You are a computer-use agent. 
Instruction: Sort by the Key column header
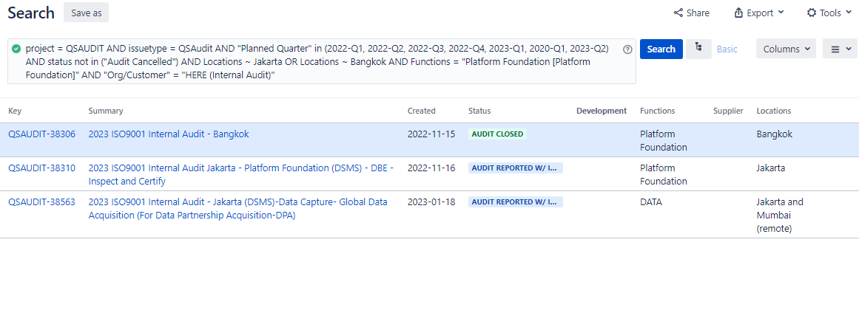pyautogui.click(x=14, y=111)
